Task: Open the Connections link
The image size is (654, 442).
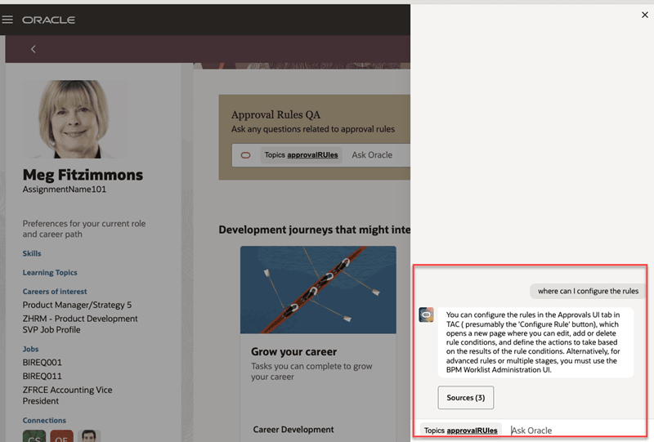Action: (x=44, y=420)
